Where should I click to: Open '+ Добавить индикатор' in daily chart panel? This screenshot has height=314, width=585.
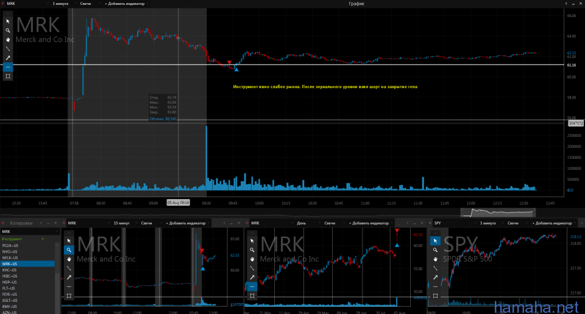371,223
